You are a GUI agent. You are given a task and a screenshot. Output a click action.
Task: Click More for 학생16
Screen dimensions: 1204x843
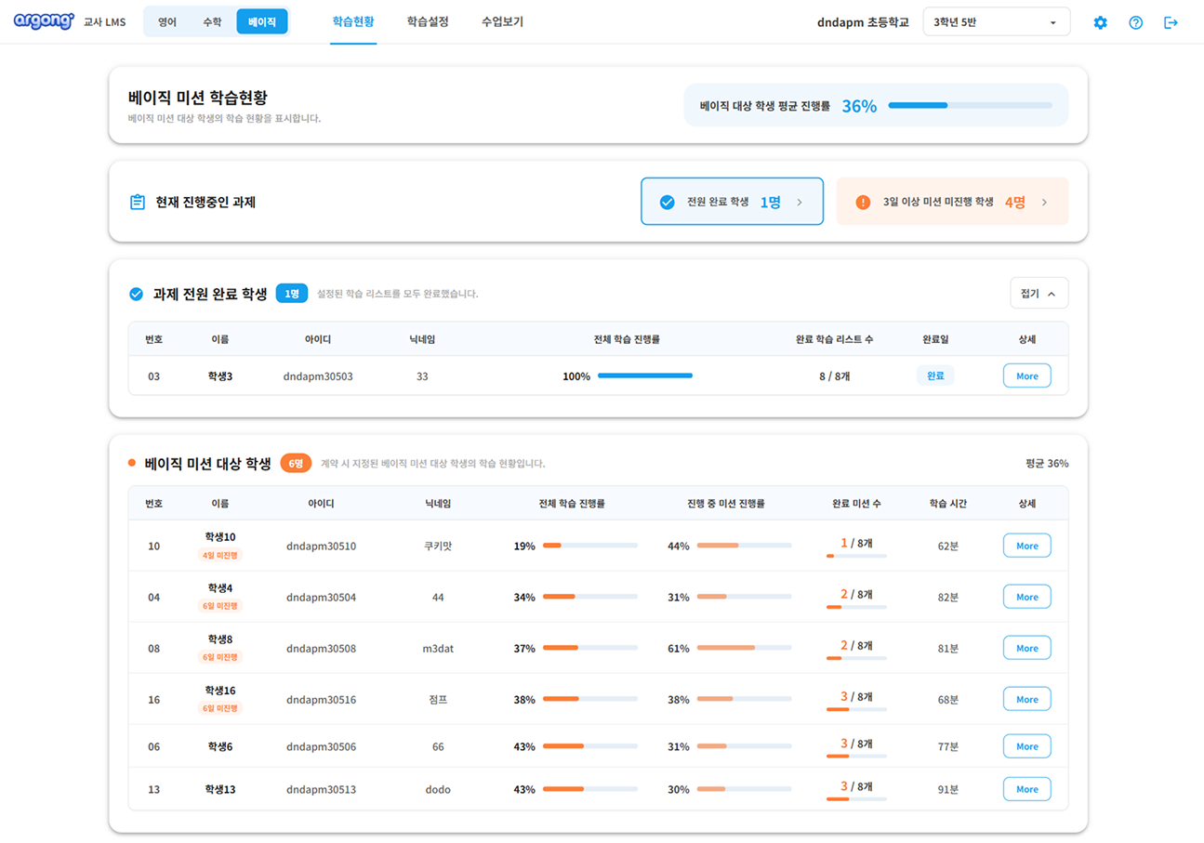(x=1027, y=699)
